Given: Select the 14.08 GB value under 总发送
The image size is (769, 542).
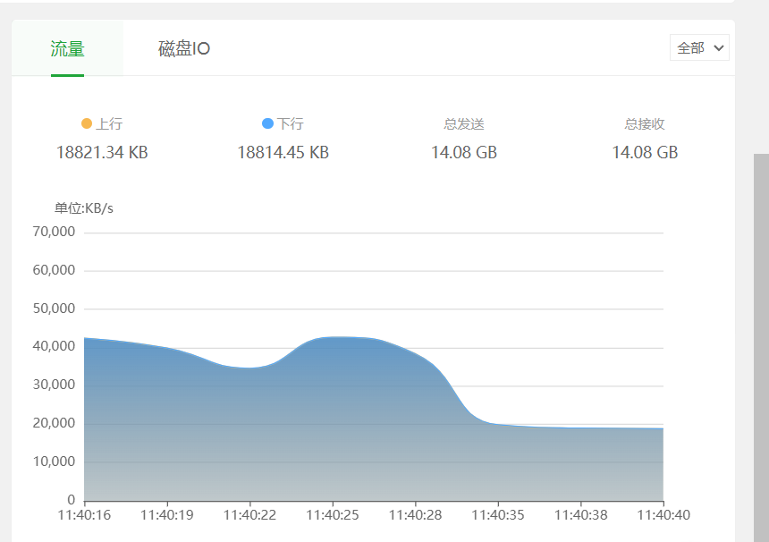Looking at the screenshot, I should tap(464, 153).
